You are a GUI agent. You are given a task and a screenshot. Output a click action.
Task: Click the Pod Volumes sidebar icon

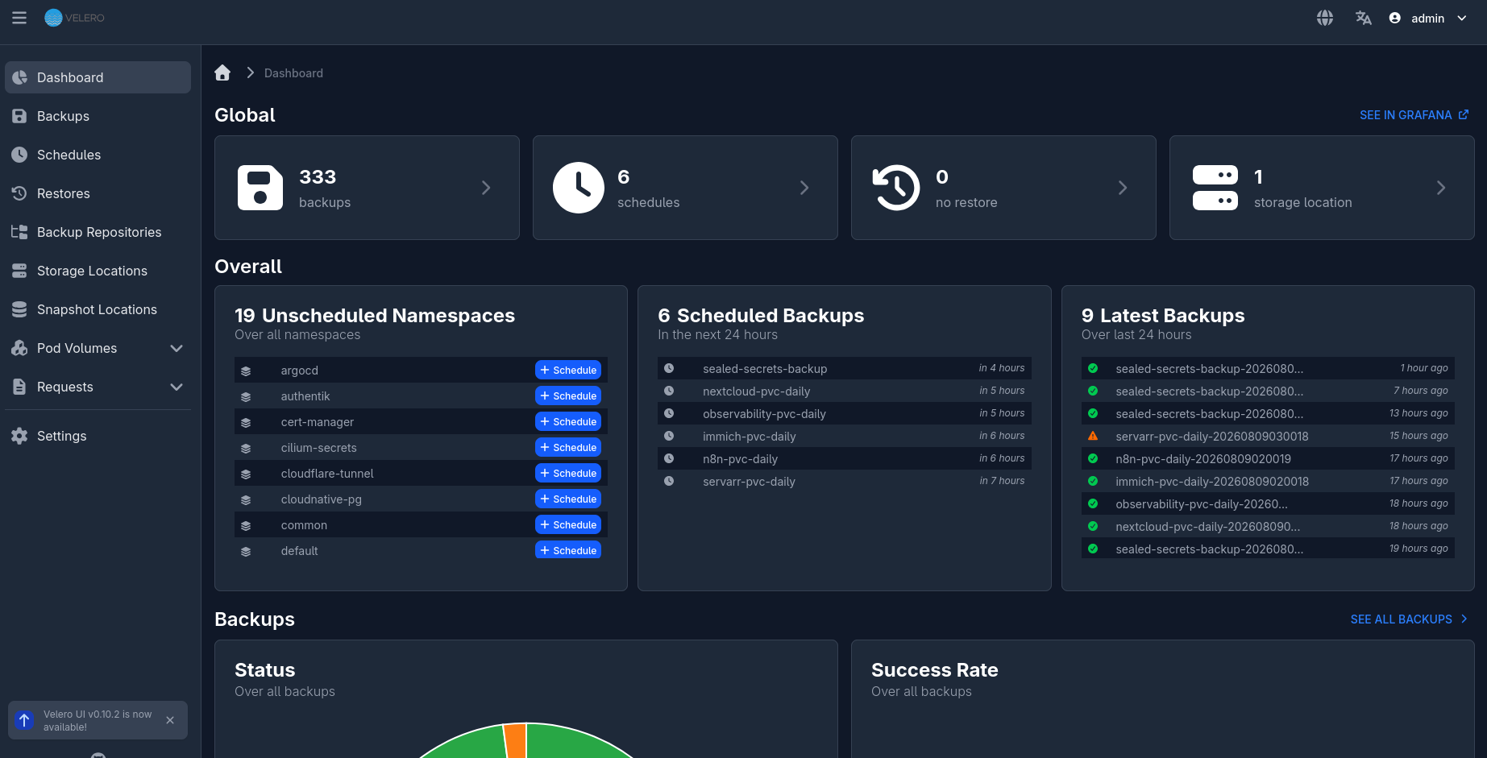19,348
